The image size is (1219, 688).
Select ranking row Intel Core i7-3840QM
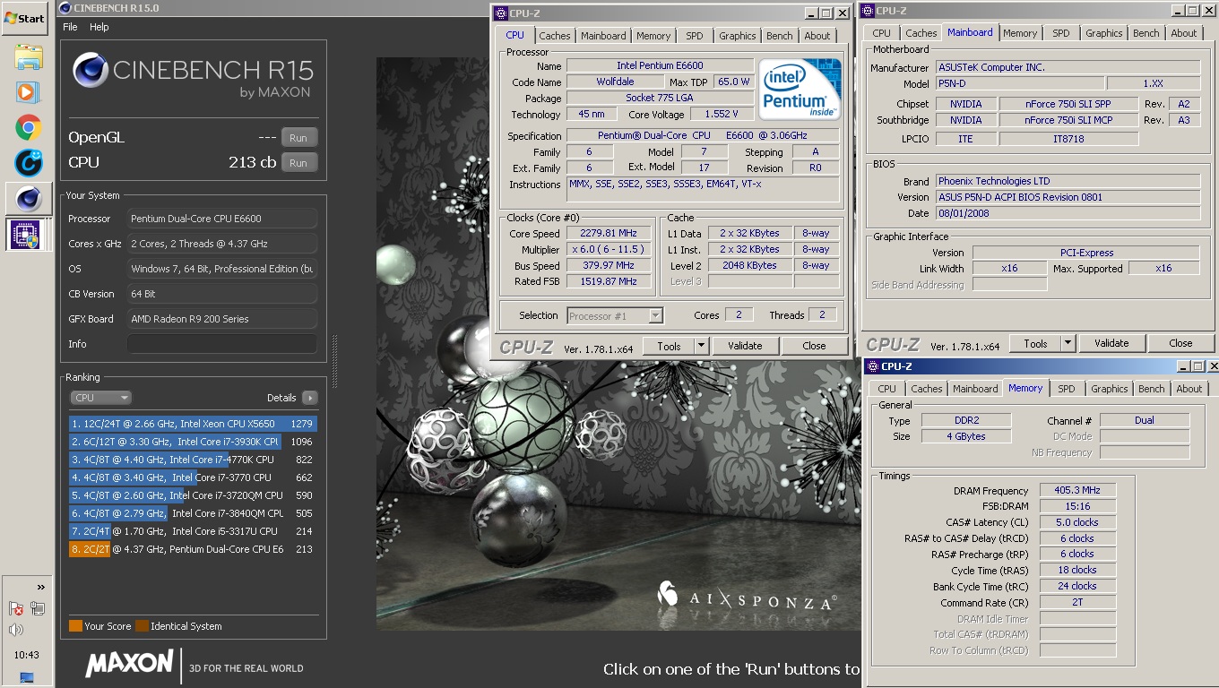tap(193, 513)
